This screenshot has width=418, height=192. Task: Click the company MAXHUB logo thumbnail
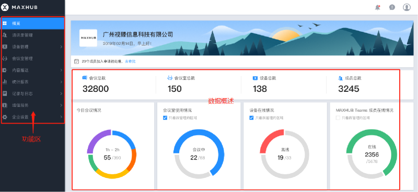click(x=88, y=38)
